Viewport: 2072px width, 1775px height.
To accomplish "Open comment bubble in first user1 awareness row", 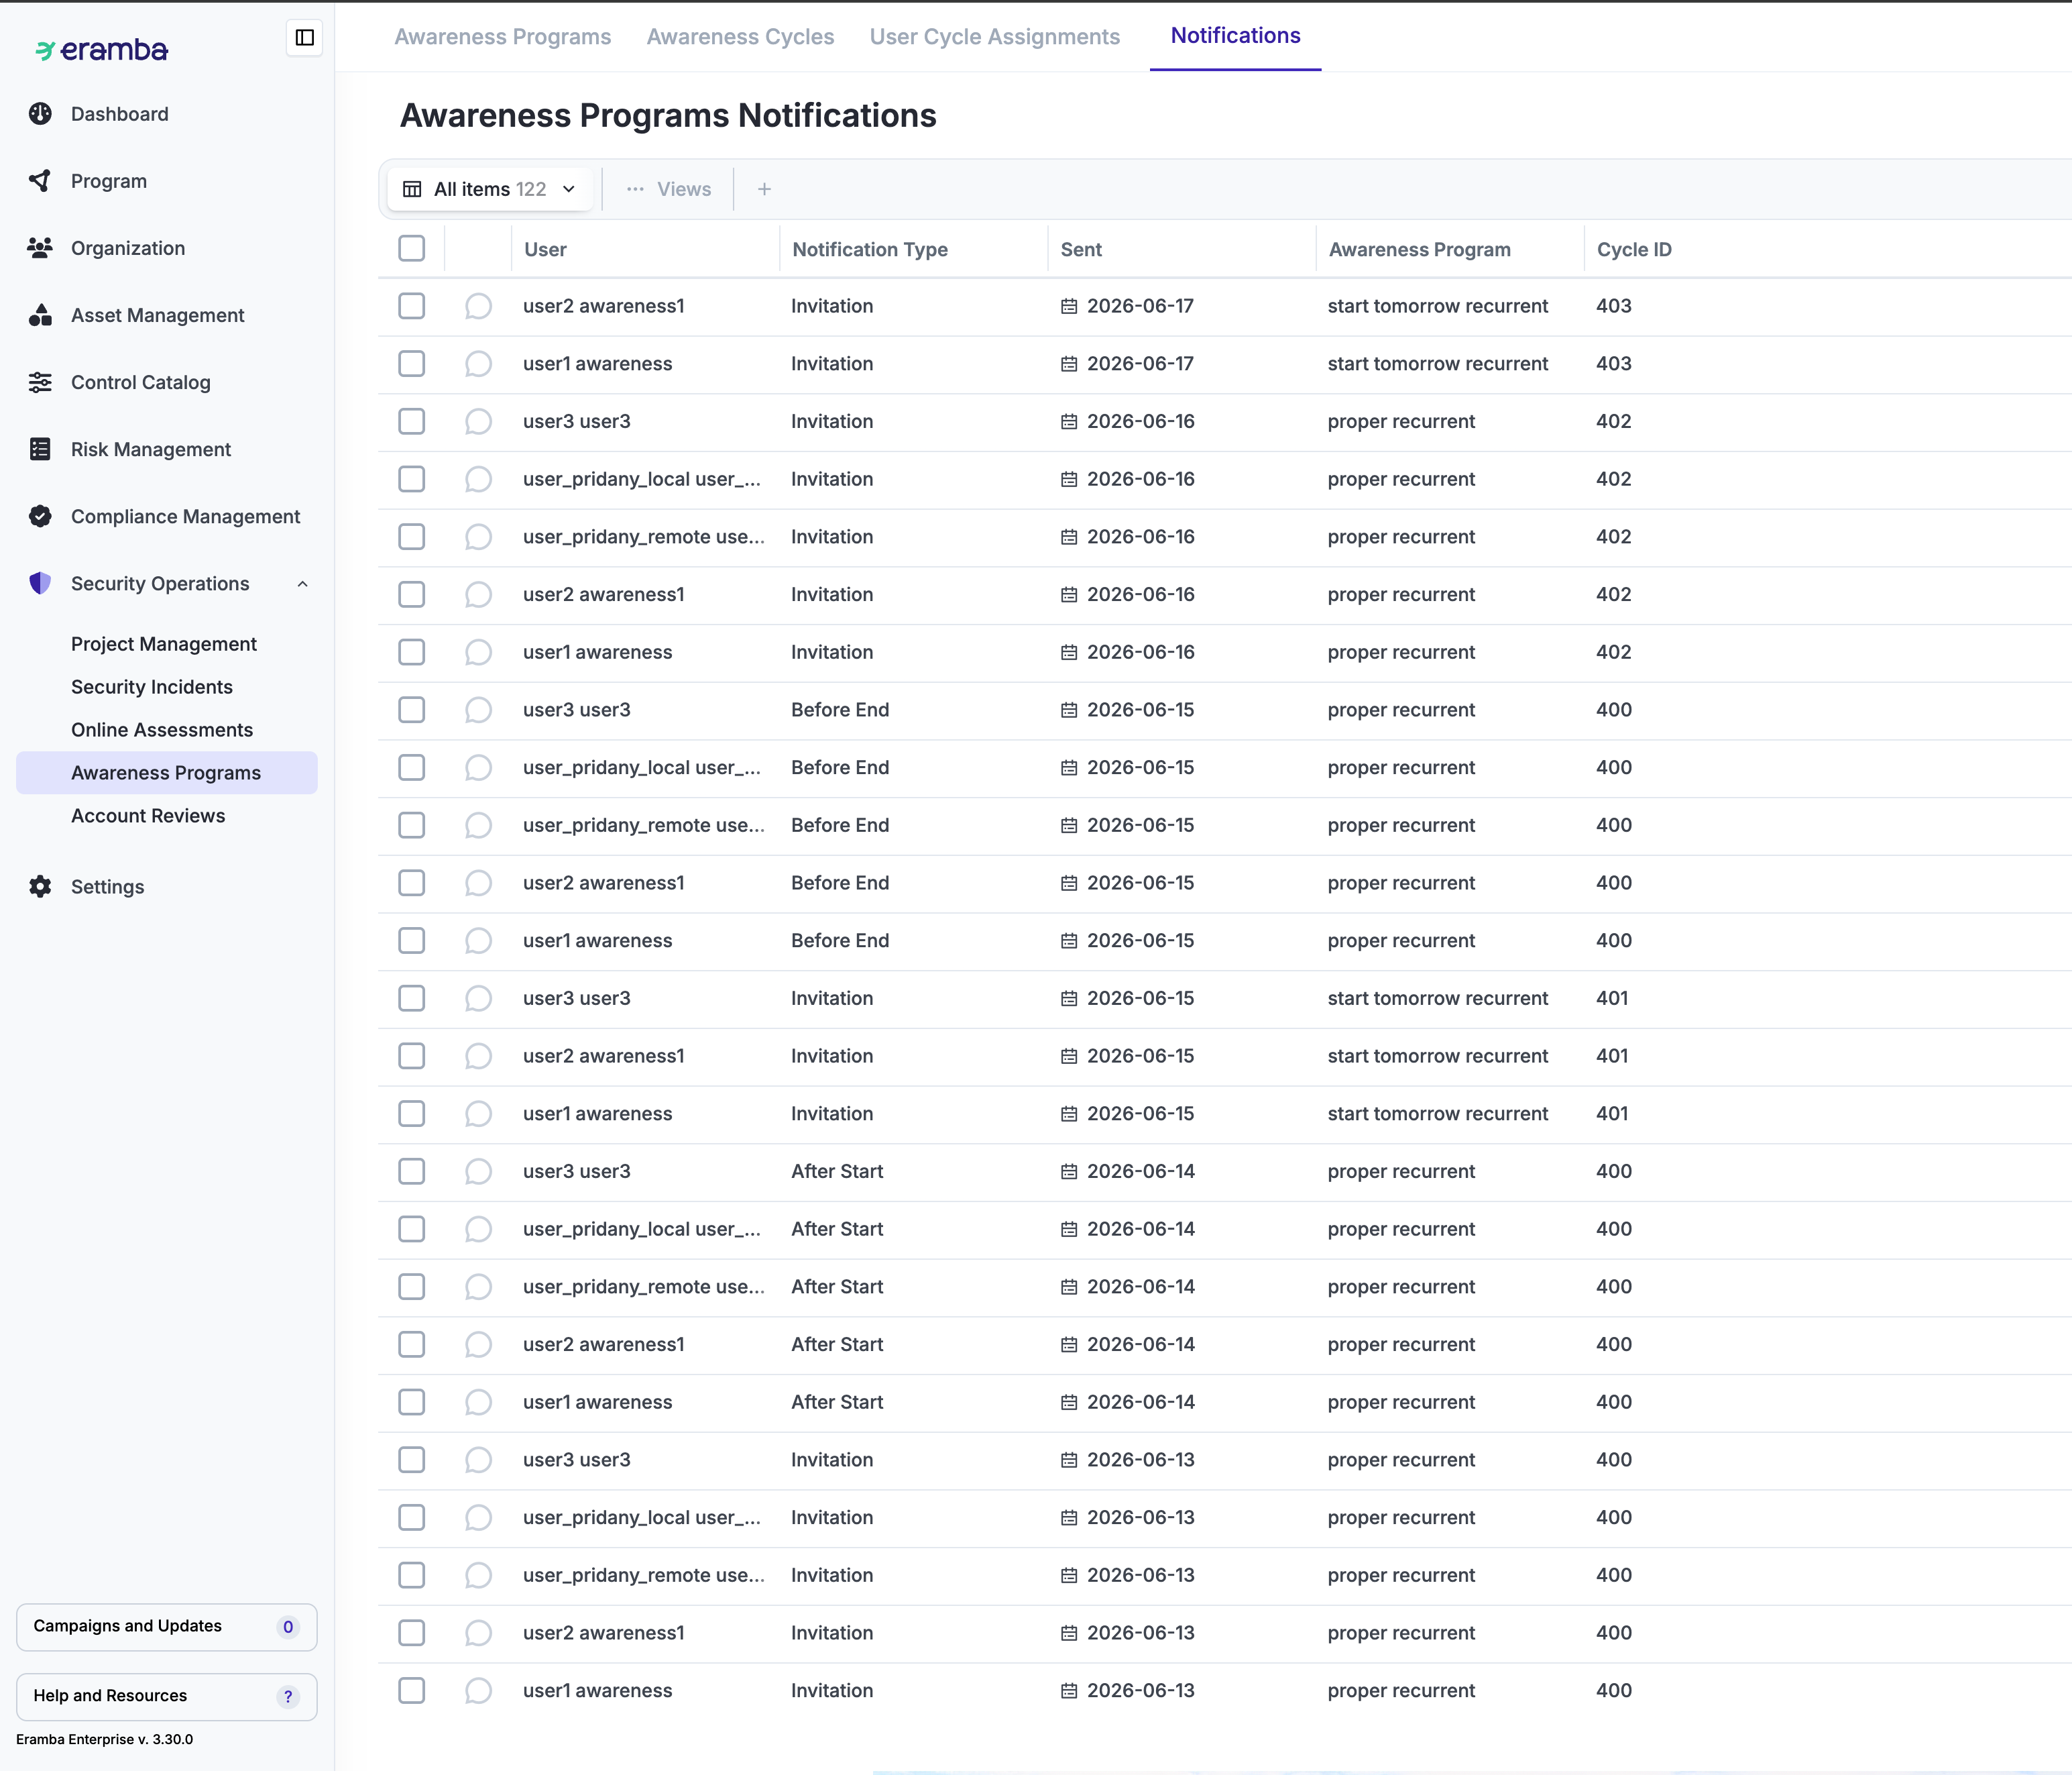I will 478,364.
